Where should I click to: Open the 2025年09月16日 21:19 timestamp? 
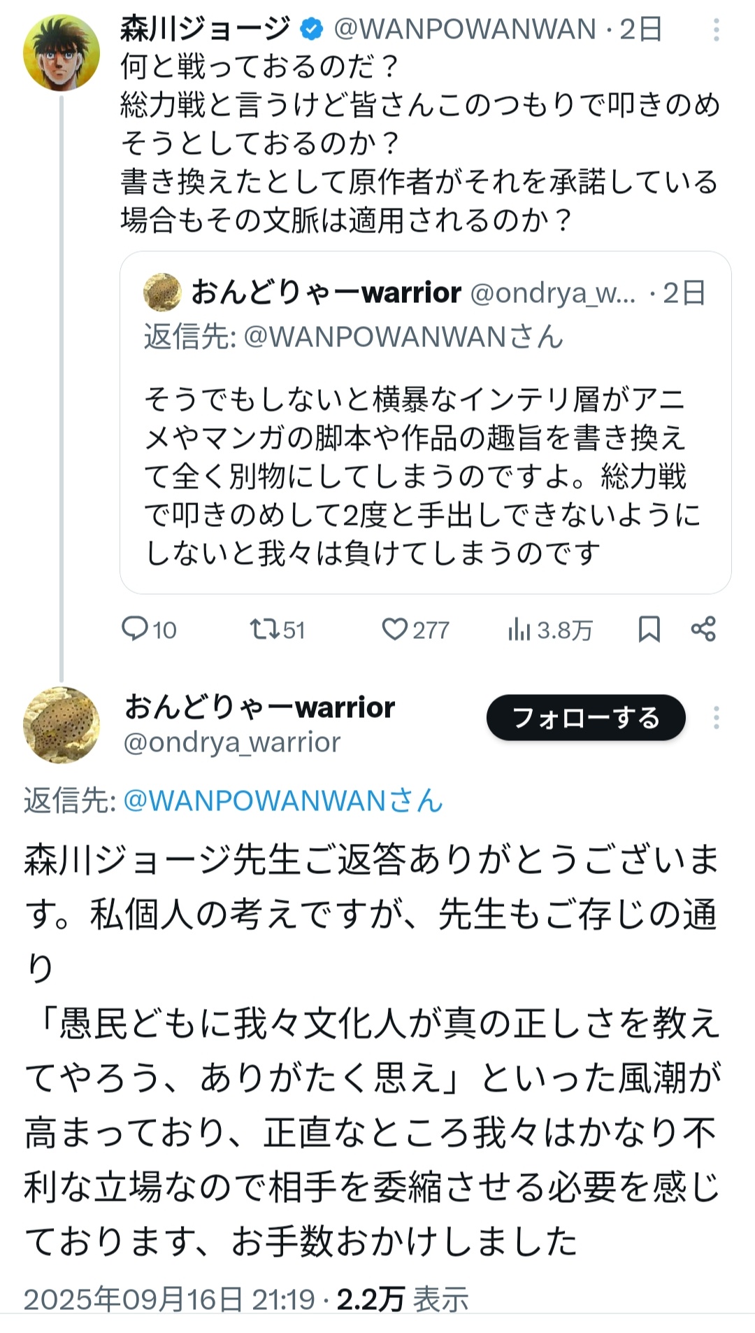coord(169,1299)
